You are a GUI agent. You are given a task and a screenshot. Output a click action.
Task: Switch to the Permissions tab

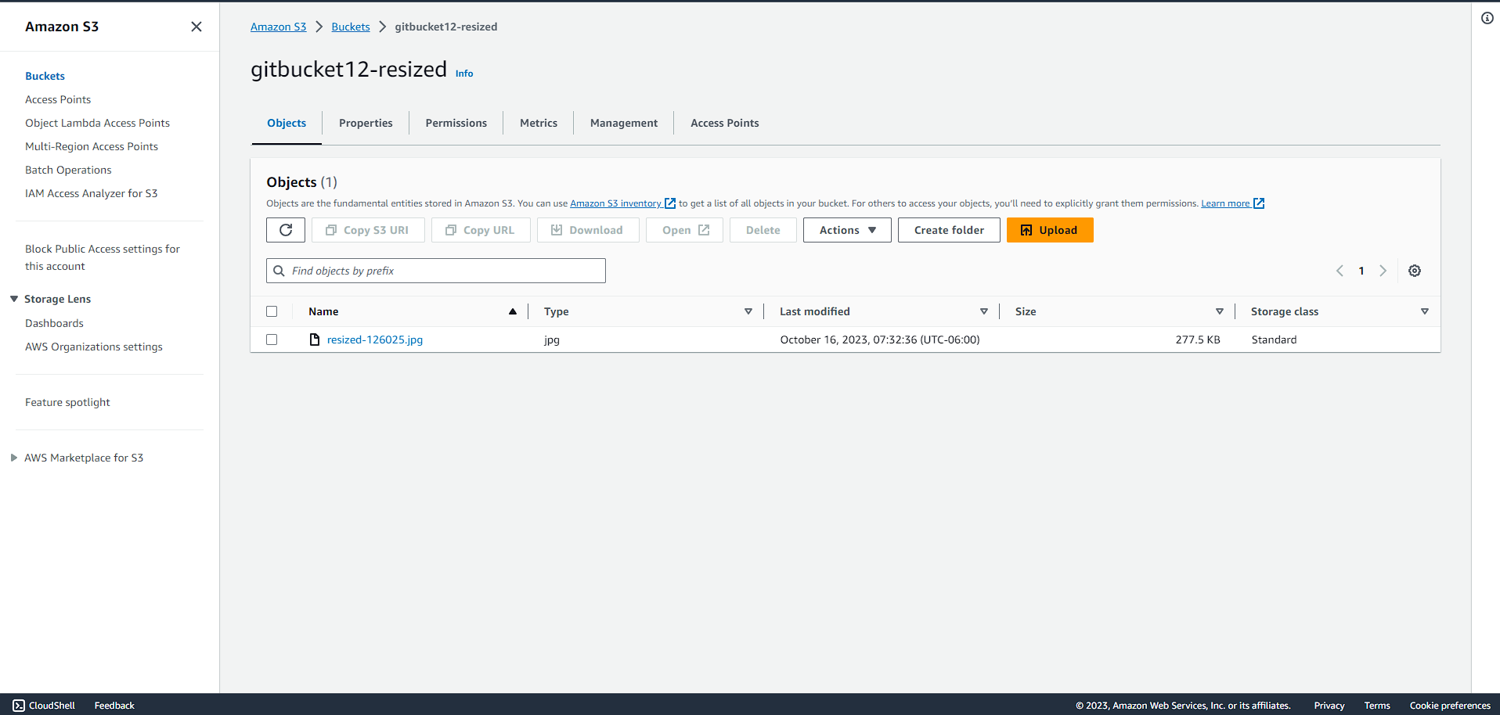coord(456,123)
